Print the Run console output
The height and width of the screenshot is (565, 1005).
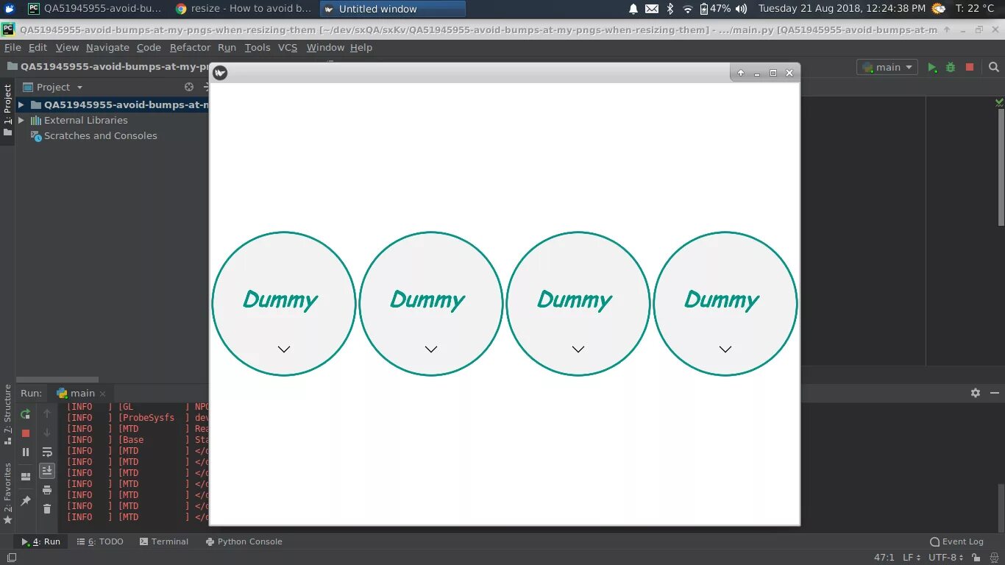click(x=47, y=490)
